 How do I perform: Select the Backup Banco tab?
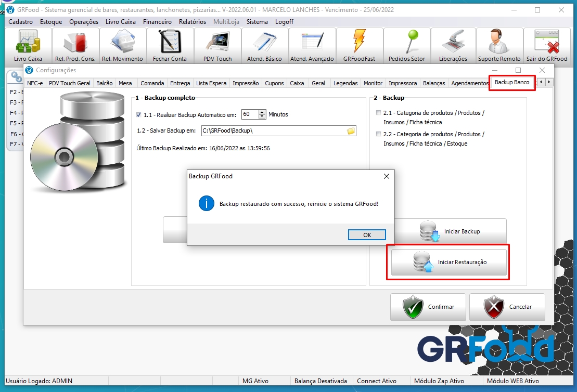[x=512, y=82]
